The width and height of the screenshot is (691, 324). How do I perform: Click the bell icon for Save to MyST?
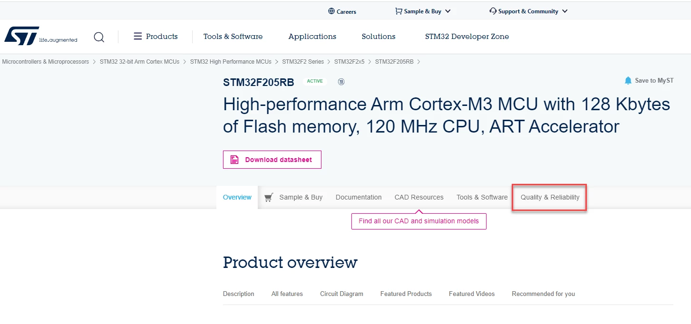coord(628,81)
